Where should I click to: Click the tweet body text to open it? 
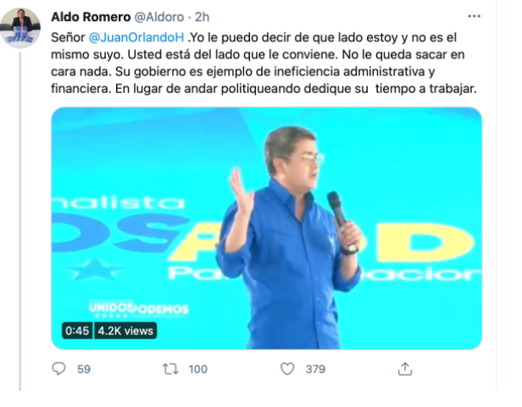click(264, 63)
